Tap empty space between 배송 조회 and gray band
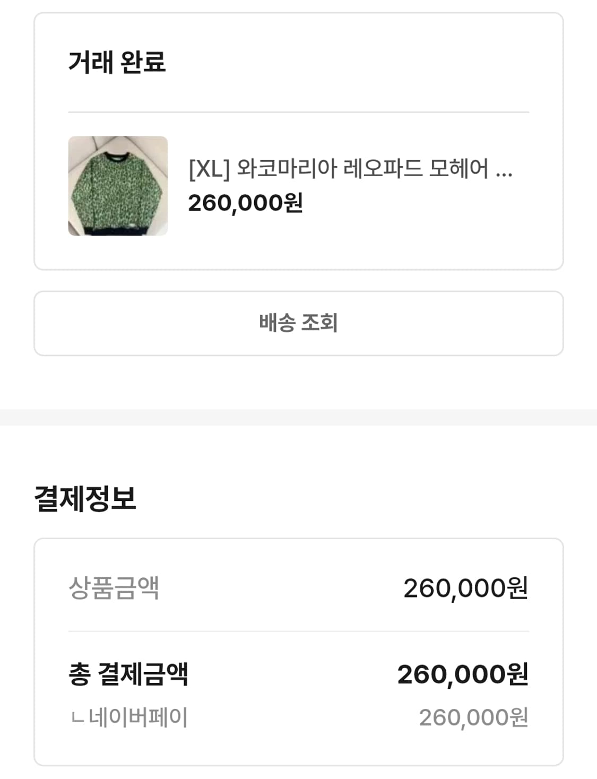Viewport: 597px width, 779px height. tap(298, 382)
